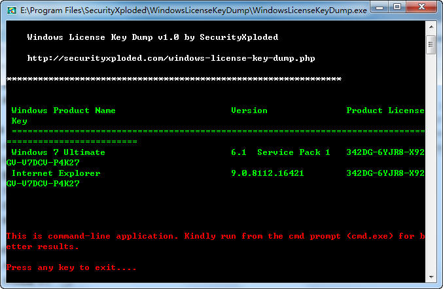443x289 pixels.
Task: Click 'GV-V7DCV-P4K27' under Internet Explorer
Action: pos(43,184)
